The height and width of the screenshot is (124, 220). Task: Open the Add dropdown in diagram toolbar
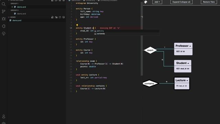(157, 2)
